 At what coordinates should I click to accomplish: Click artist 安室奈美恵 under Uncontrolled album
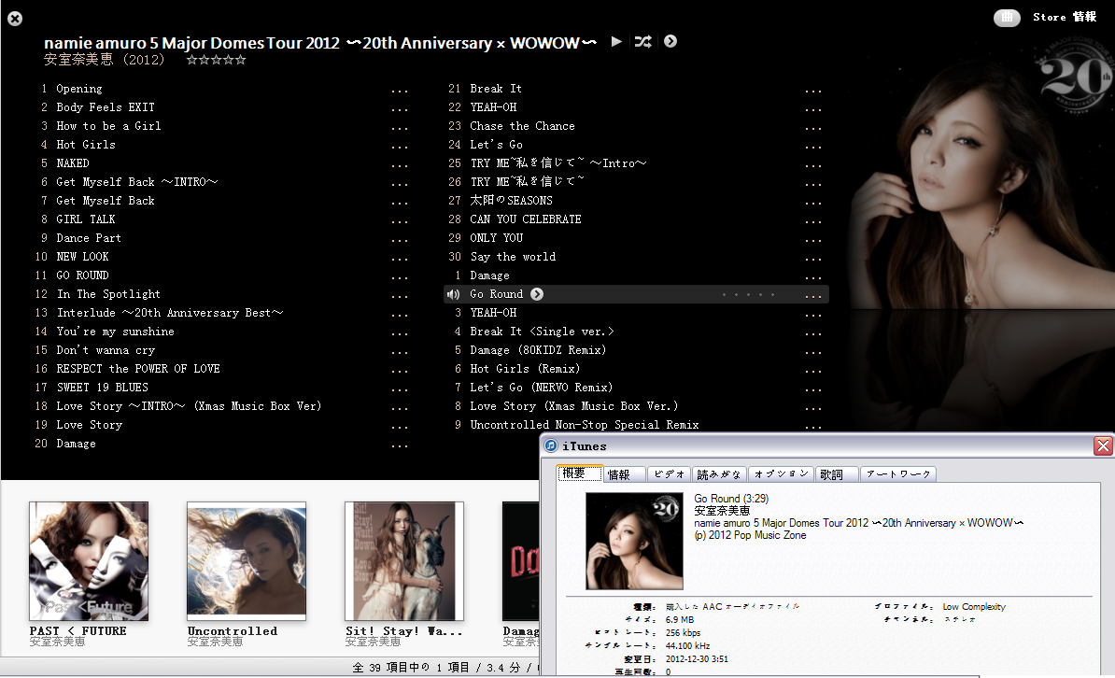pyautogui.click(x=215, y=642)
